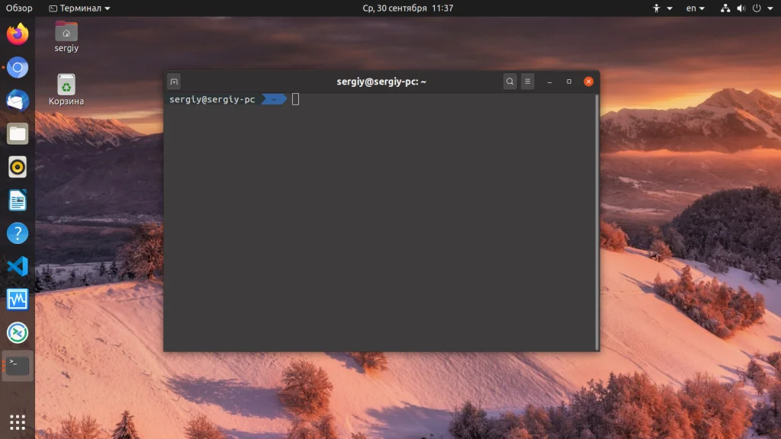
Task: Click the volume icon in top bar
Action: click(x=741, y=8)
